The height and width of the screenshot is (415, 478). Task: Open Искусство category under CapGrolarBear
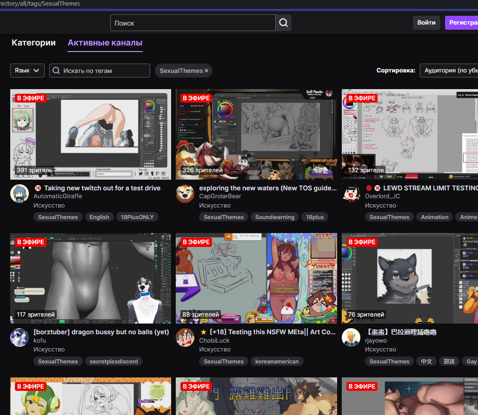pyautogui.click(x=215, y=205)
